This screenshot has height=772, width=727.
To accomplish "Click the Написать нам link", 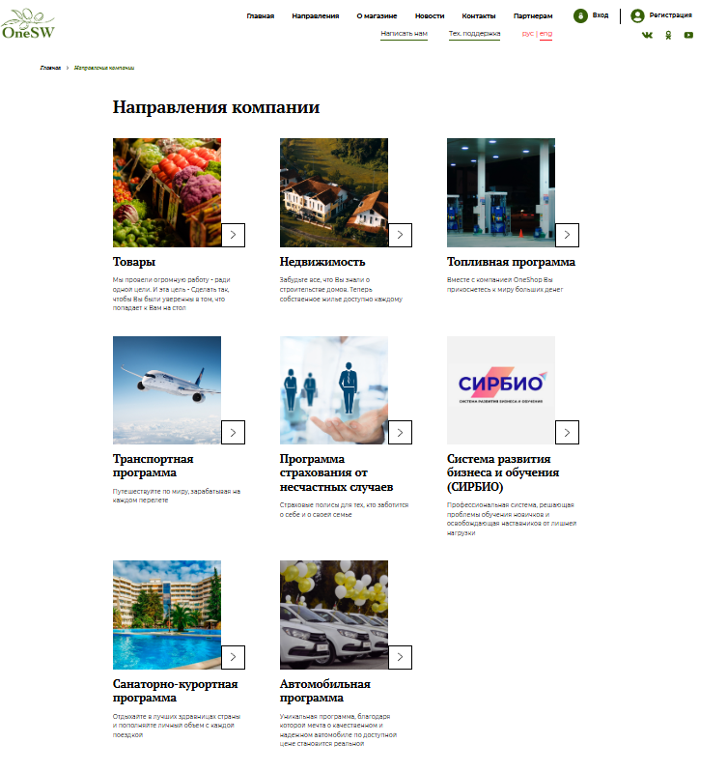I will [x=404, y=34].
